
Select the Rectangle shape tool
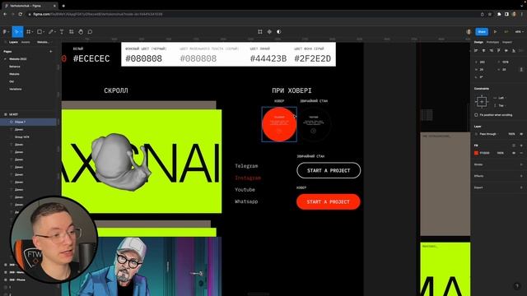click(40, 31)
